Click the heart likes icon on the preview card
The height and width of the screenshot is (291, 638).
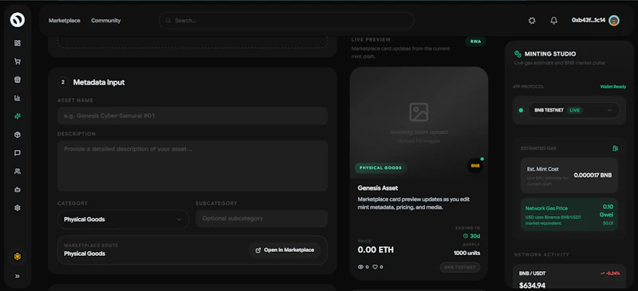point(375,267)
